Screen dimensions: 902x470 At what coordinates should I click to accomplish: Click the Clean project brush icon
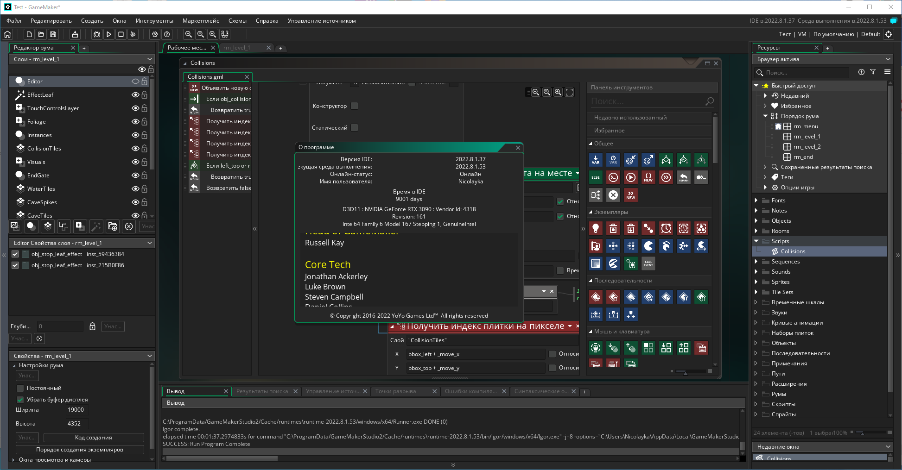[x=133, y=34]
